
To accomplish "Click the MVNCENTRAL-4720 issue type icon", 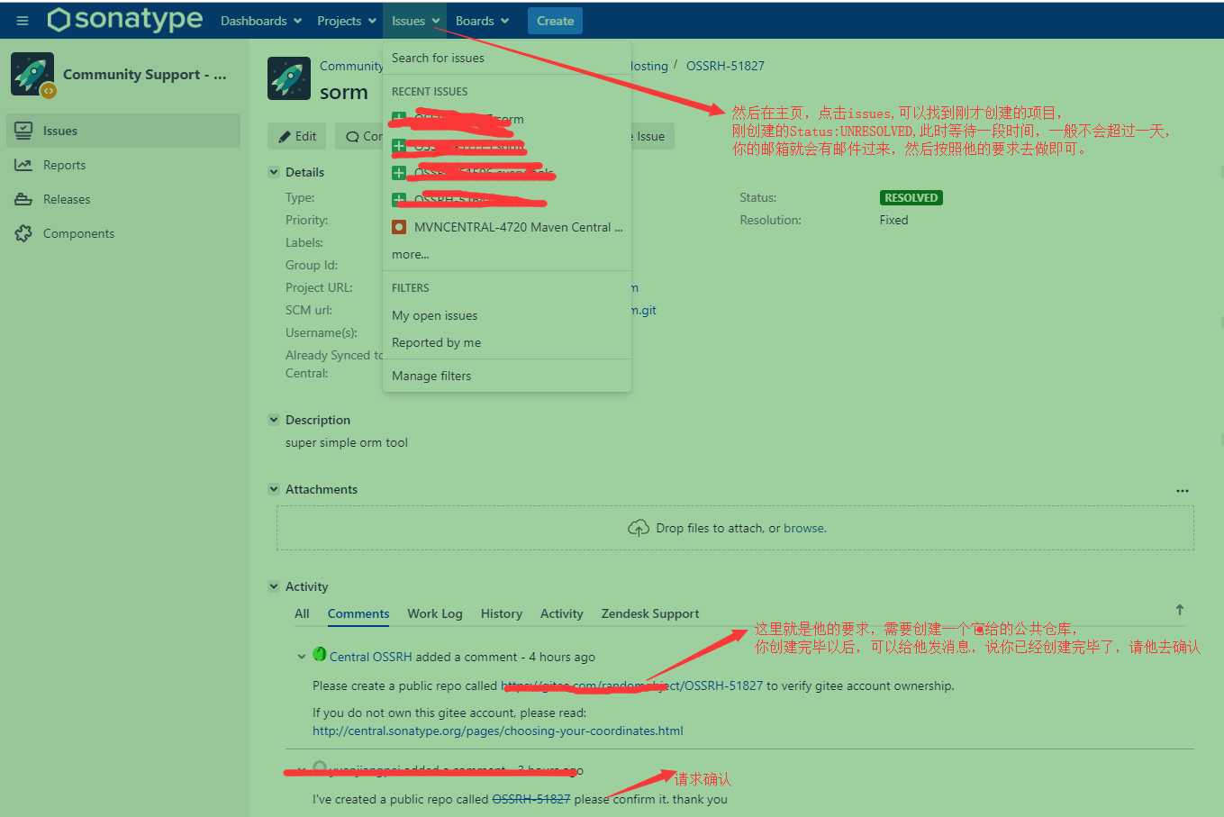I will [x=399, y=227].
